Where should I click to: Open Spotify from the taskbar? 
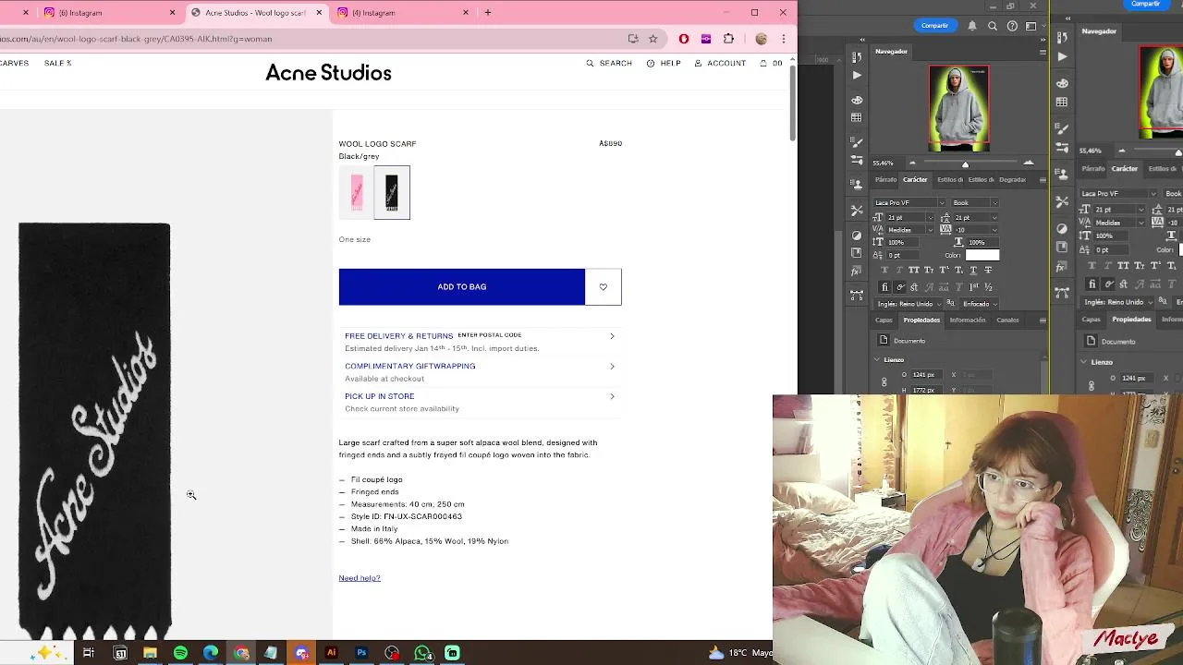tap(180, 653)
